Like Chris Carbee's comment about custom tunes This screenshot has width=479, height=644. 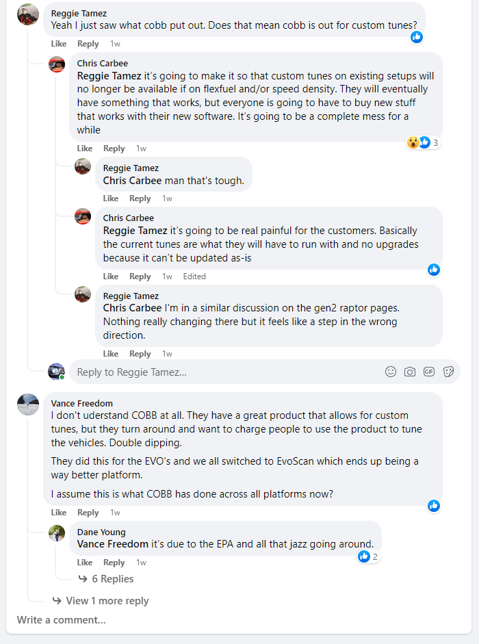pyautogui.click(x=85, y=149)
